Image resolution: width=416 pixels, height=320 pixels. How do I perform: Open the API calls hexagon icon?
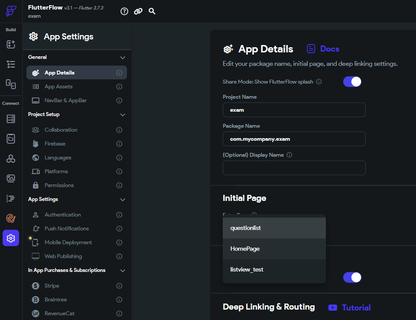pos(11,158)
